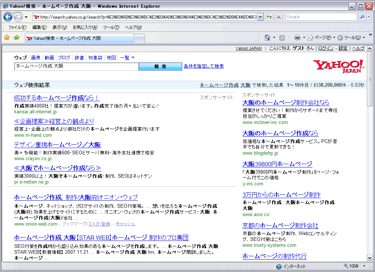The height and width of the screenshot is (272, 375).
Task: Open the お気に入り(A) menu
Action: coord(85,27)
